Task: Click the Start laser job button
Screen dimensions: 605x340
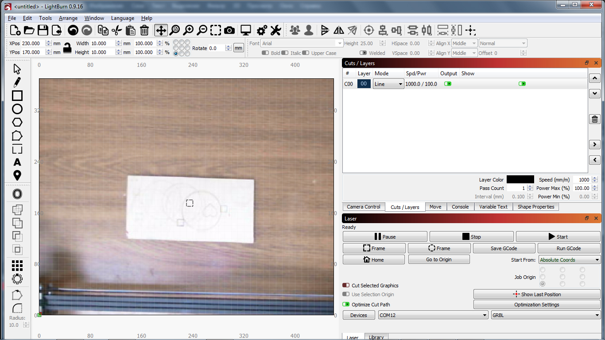Action: coord(558,237)
